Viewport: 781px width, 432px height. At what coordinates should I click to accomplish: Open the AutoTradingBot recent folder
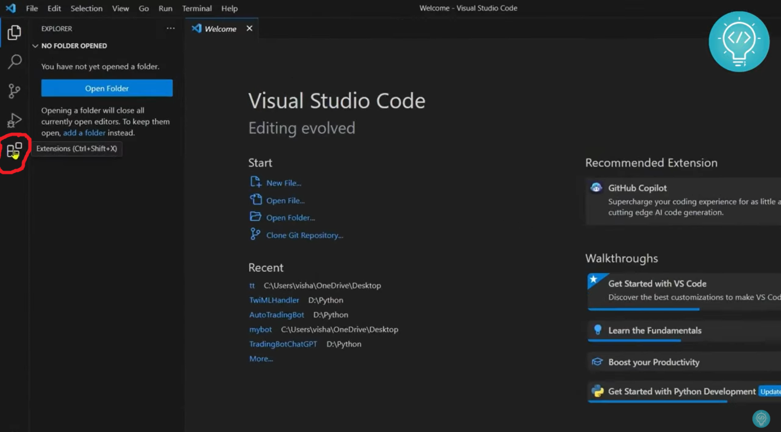[276, 314]
